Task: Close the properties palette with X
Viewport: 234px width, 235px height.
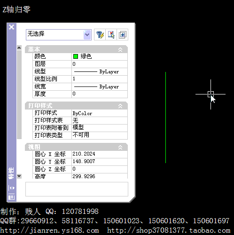Action: [x=11, y=27]
